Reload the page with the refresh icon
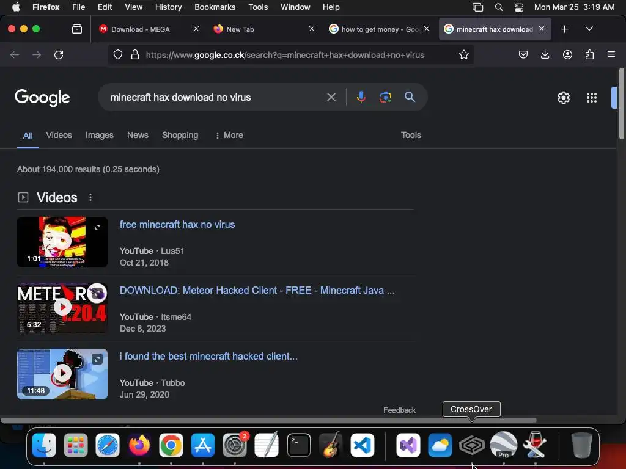Image resolution: width=626 pixels, height=469 pixels. pos(59,54)
